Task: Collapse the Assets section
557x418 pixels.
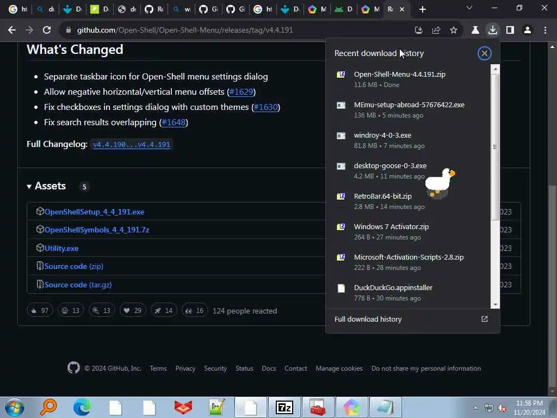Action: point(47,186)
